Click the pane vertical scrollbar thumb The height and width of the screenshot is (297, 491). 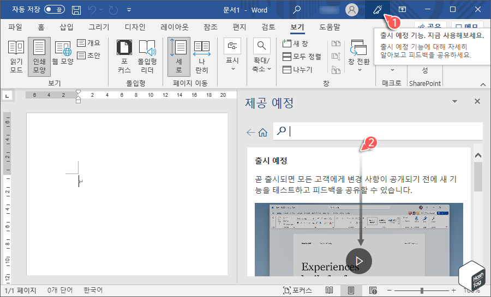click(x=478, y=177)
